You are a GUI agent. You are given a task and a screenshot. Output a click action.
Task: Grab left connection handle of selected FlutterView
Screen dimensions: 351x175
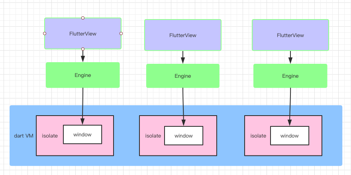pos(45,33)
